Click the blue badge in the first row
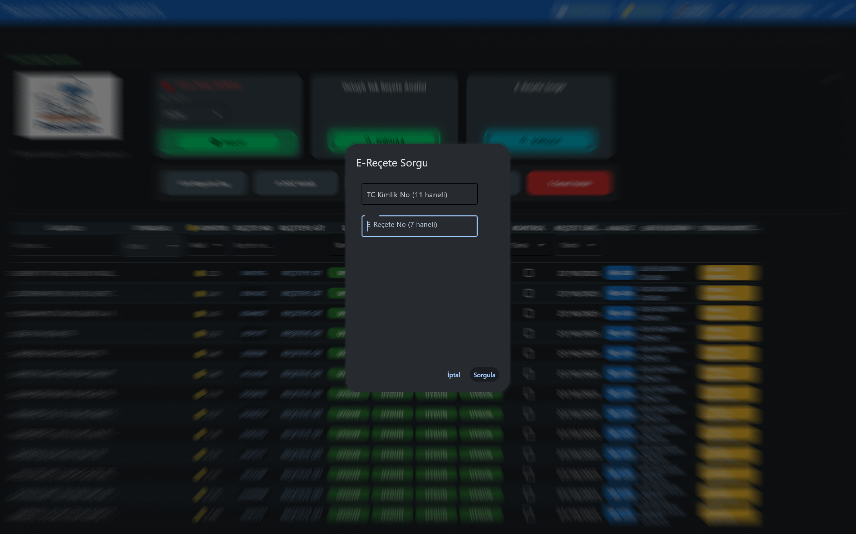The image size is (856, 534). coord(620,273)
